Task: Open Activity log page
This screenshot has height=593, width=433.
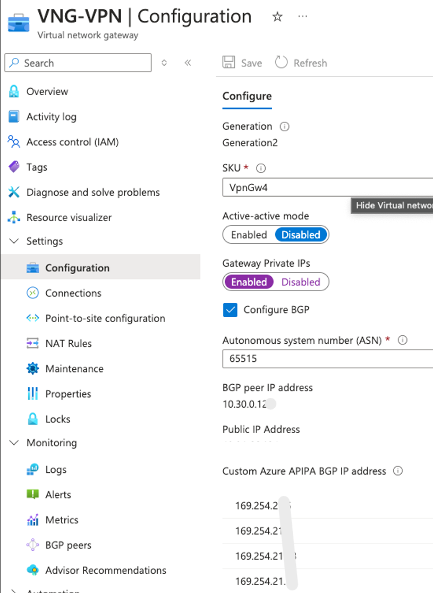Action: tap(52, 117)
